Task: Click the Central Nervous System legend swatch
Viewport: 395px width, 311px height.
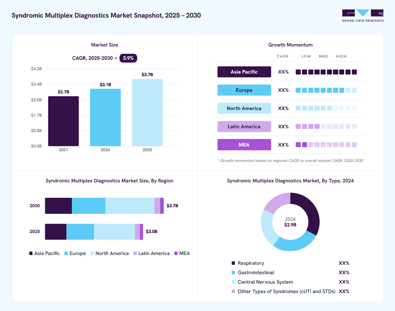Action: pos(233,282)
